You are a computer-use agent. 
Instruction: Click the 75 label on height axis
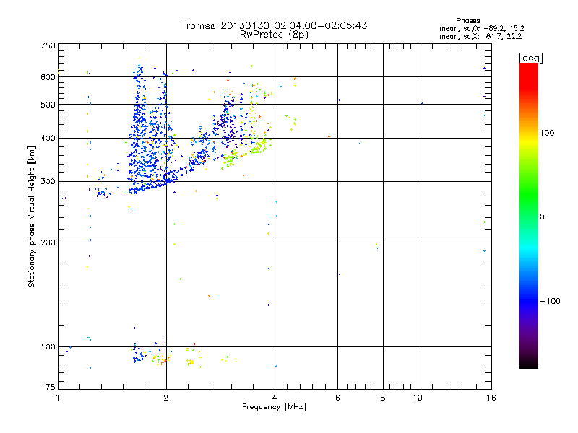point(50,387)
